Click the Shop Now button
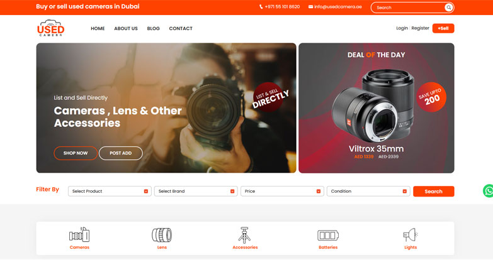 [76, 153]
